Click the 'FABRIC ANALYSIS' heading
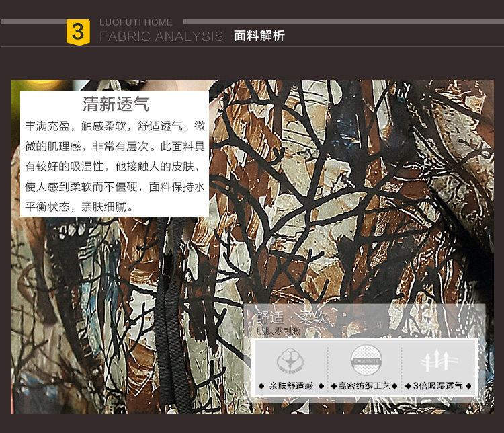504x433 pixels. pyautogui.click(x=161, y=36)
